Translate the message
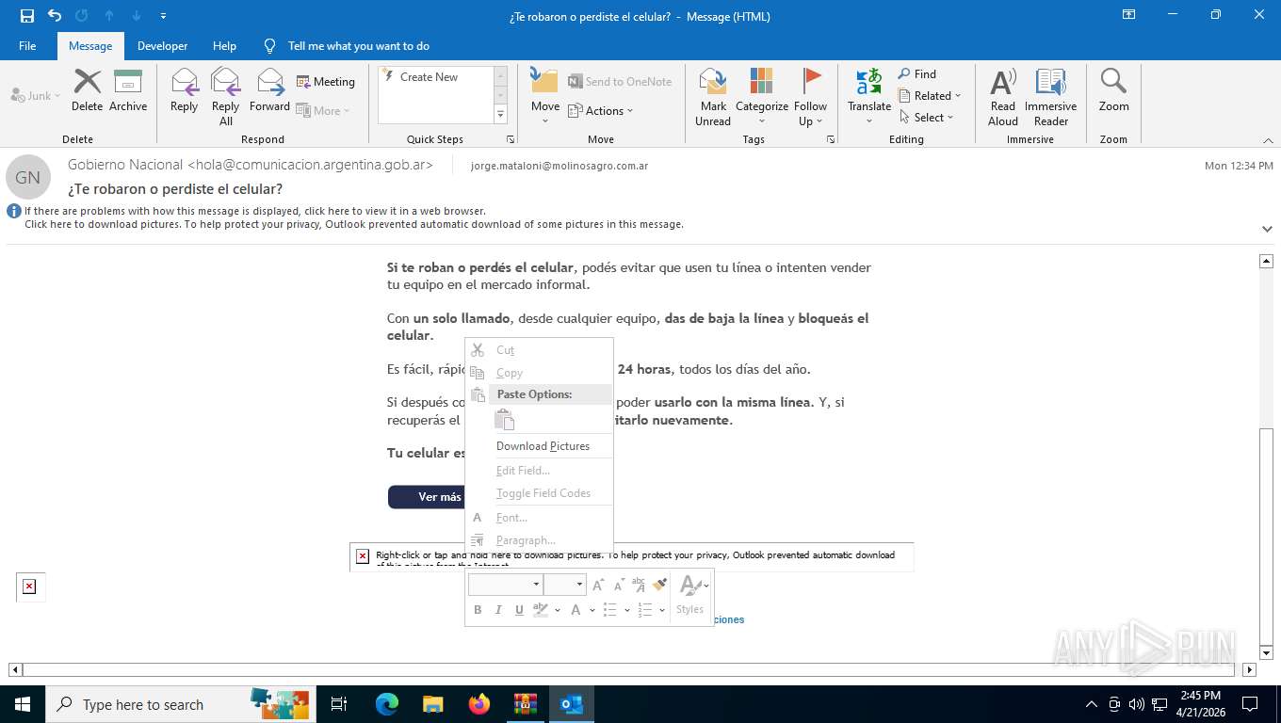The image size is (1281, 723). click(869, 96)
